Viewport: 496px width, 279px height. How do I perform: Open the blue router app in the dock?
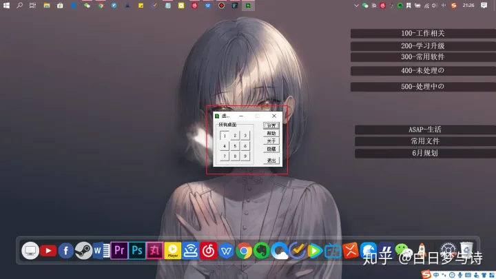point(190,251)
